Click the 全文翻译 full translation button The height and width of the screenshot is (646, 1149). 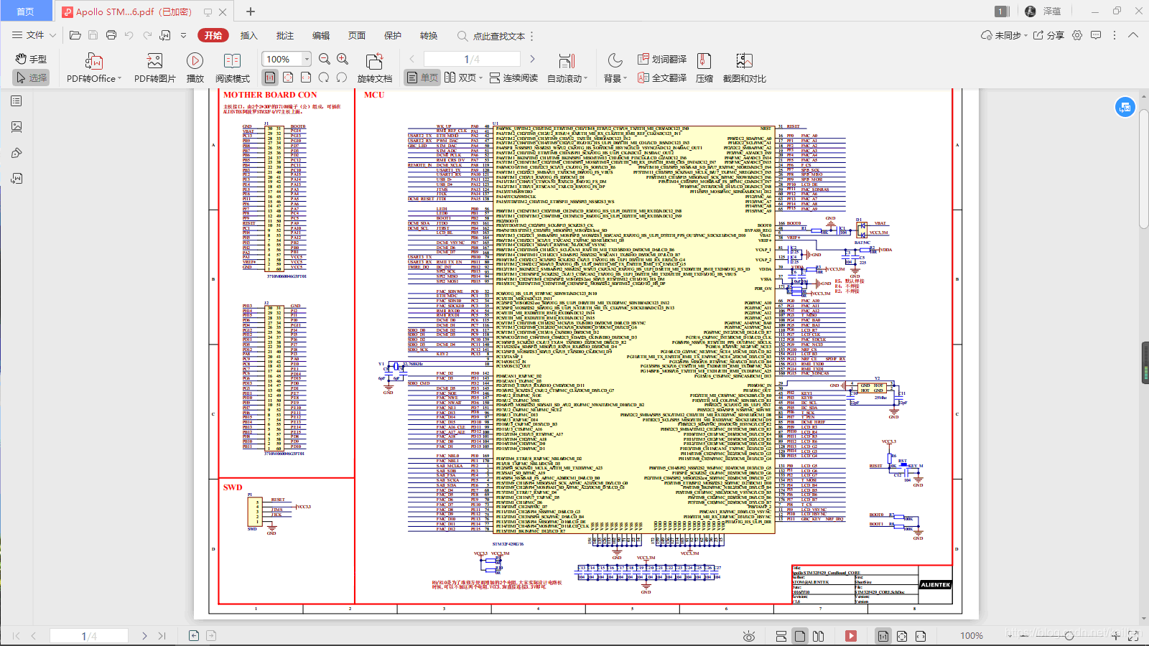662,78
